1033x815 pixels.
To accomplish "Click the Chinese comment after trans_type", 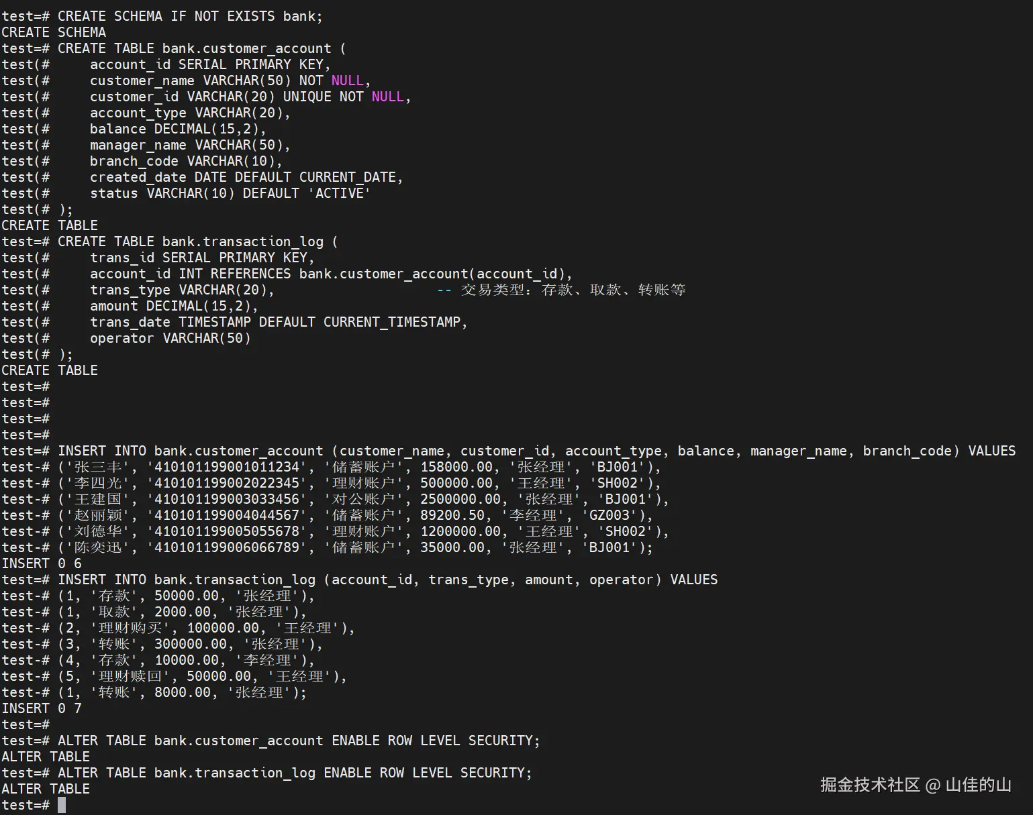I will 573,290.
